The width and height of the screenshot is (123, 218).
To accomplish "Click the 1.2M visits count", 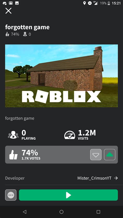I will click(87, 133).
